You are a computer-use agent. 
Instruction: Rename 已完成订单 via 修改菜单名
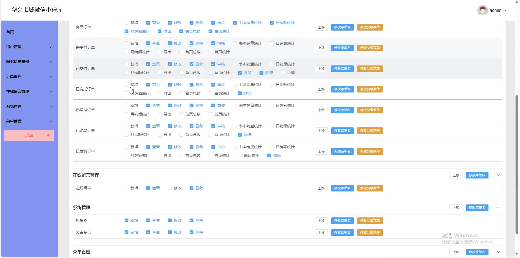pos(342,89)
